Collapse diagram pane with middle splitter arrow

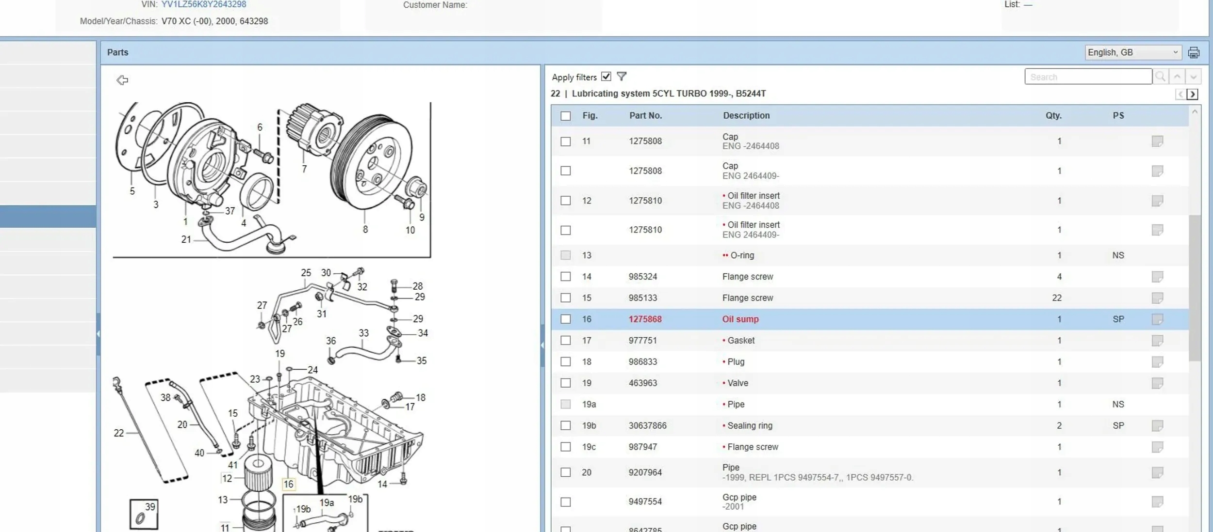[x=542, y=345]
